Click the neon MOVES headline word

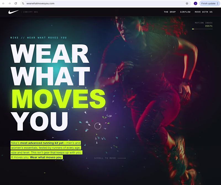tap(59, 99)
